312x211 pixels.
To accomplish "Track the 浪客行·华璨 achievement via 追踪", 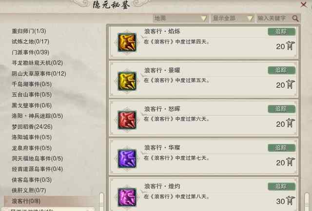I will click(x=282, y=148).
